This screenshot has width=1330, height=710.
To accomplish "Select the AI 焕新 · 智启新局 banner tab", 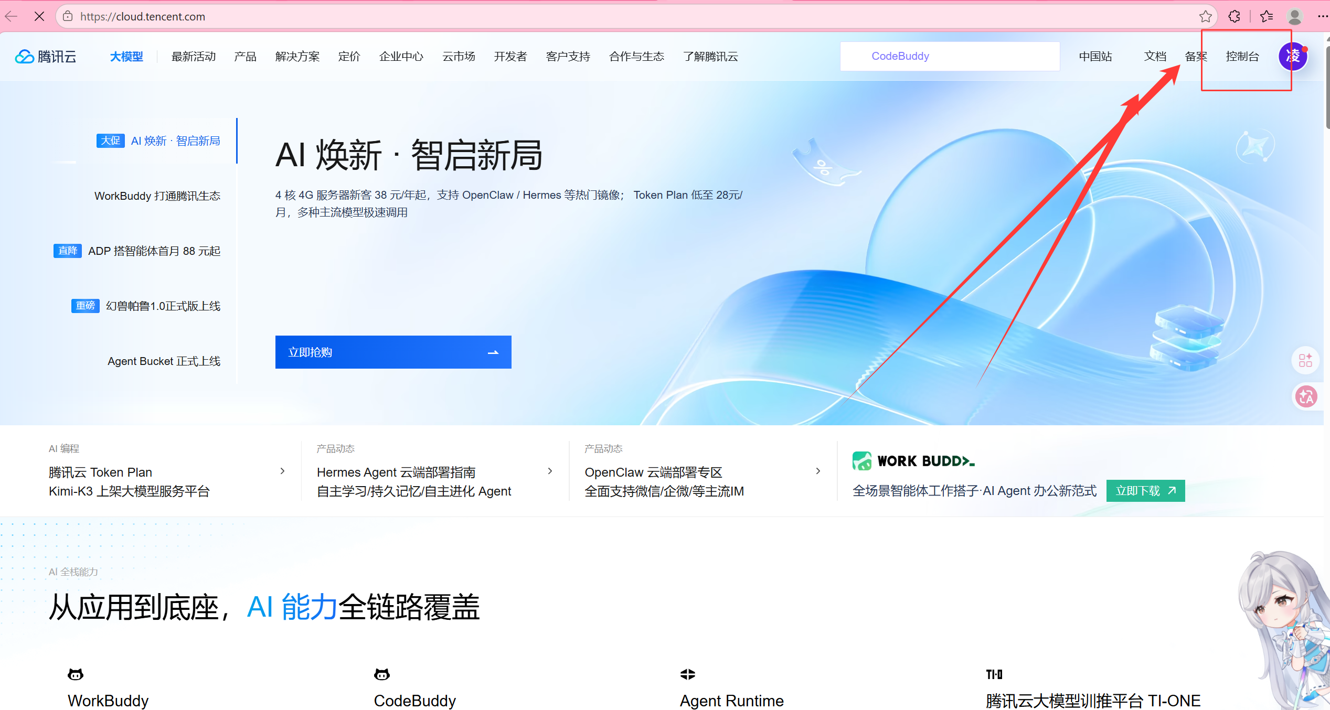I will (x=158, y=141).
